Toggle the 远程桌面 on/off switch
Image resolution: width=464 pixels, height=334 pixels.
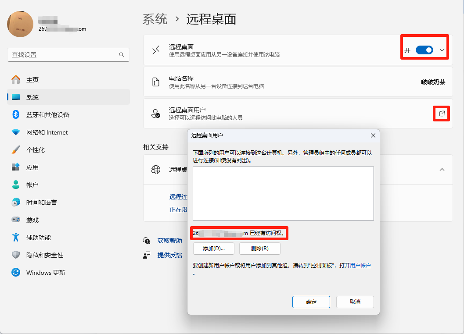[424, 50]
